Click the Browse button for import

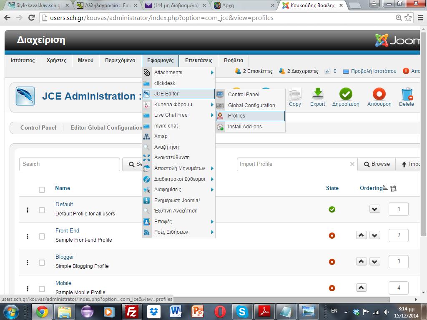coord(377,164)
